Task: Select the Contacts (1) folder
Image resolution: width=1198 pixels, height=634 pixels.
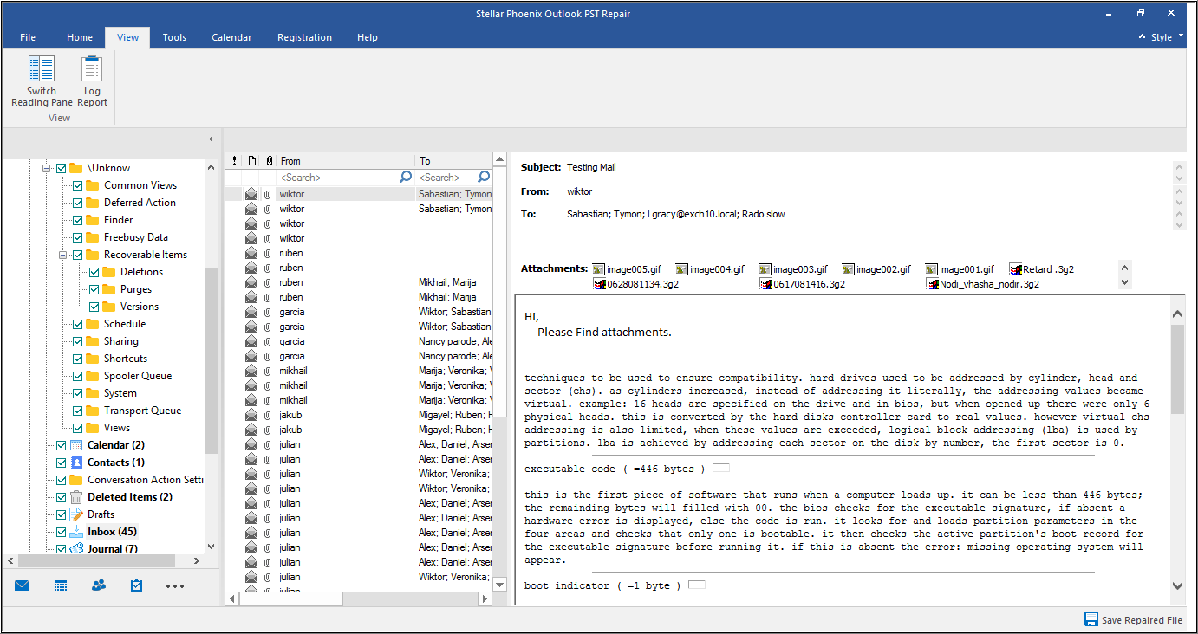Action: pos(116,463)
